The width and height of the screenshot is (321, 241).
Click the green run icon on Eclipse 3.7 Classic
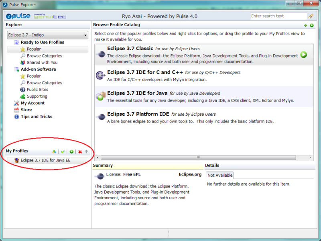click(304, 55)
